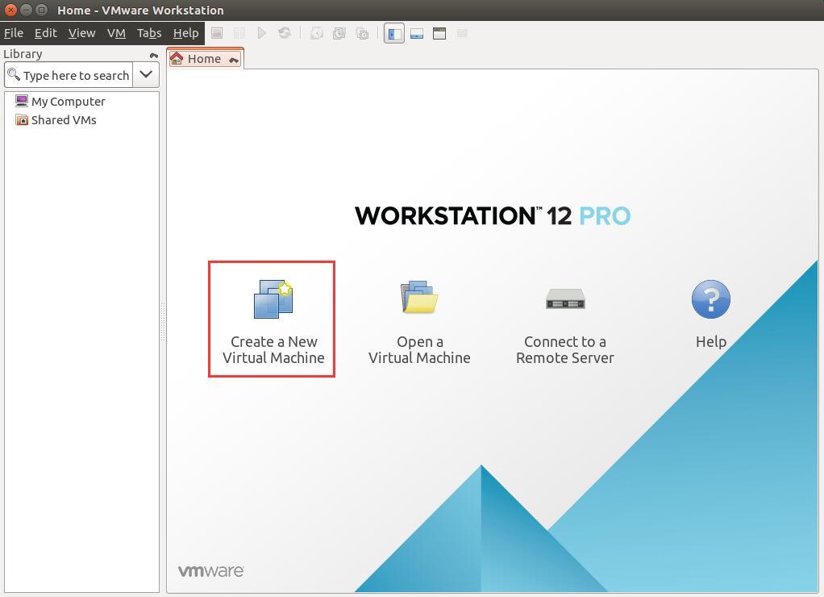824x597 pixels.
Task: Open the View menu
Action: click(x=82, y=33)
